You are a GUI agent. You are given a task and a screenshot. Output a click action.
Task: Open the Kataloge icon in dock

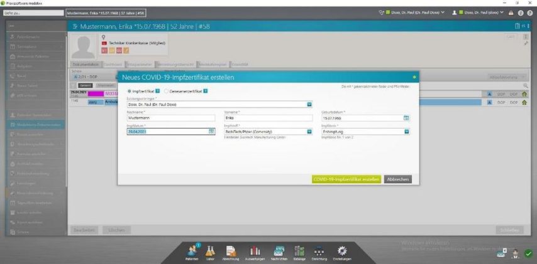[x=299, y=250]
